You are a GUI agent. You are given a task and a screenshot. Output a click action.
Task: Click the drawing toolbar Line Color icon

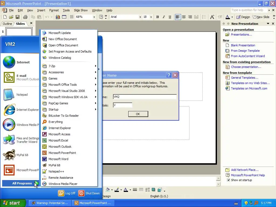point(117,189)
